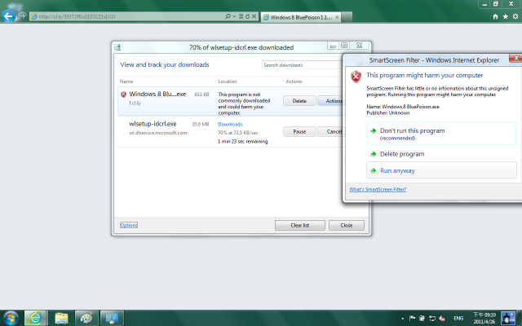This screenshot has width=522, height=326.
Task: Sort downloads by Location column header
Action: tap(228, 81)
